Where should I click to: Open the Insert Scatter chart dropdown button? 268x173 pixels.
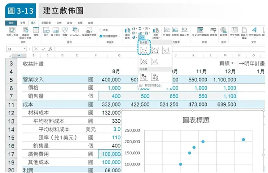coord(141,37)
